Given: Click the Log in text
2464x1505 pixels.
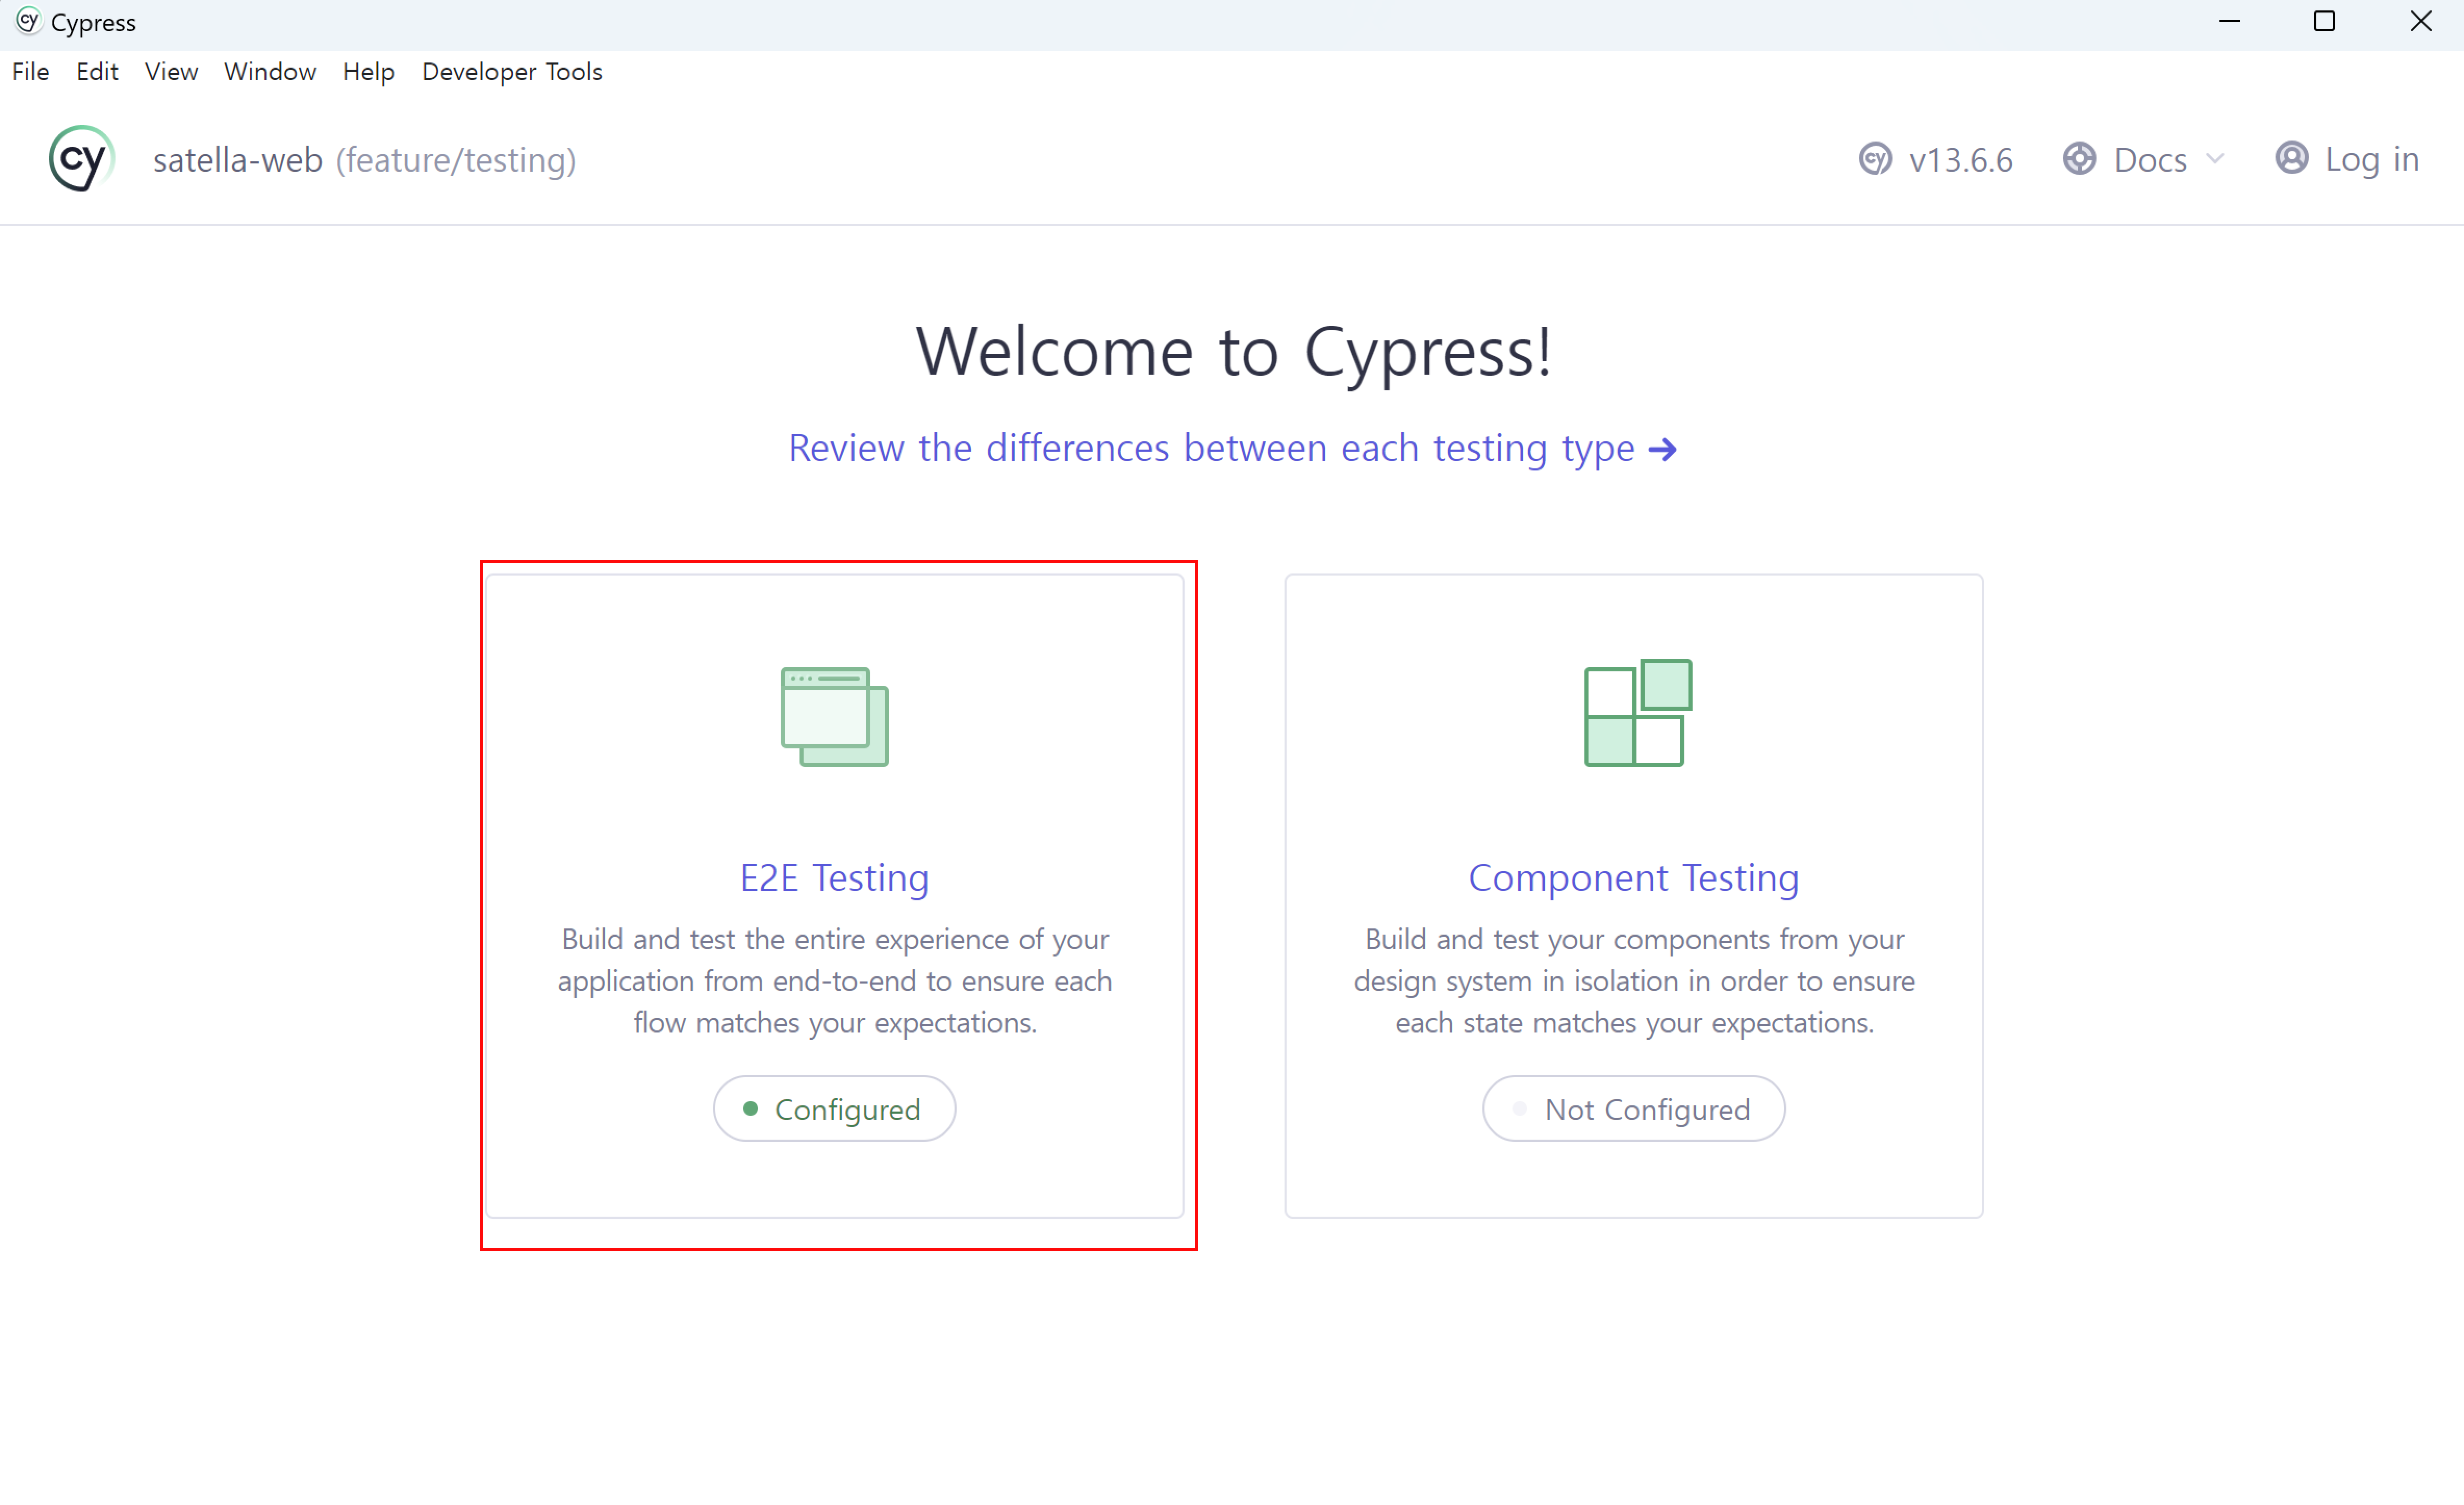Looking at the screenshot, I should 2372,159.
